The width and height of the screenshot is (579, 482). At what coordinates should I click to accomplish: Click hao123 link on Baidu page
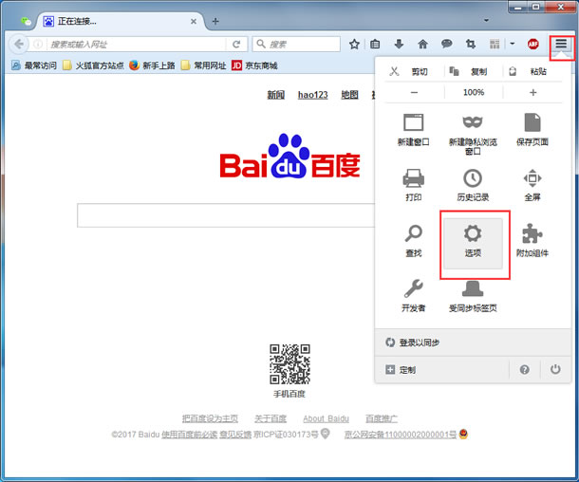pyautogui.click(x=313, y=95)
